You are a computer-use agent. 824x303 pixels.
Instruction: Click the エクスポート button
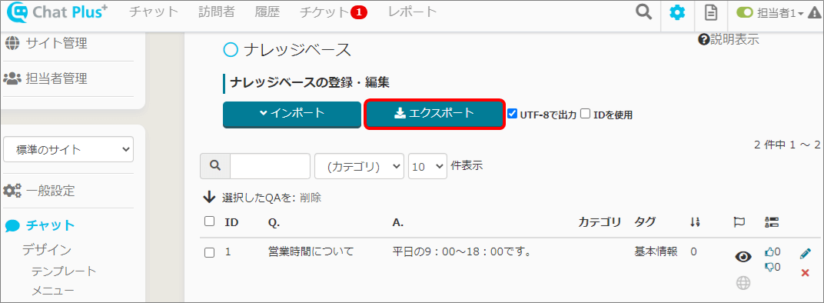(x=434, y=113)
